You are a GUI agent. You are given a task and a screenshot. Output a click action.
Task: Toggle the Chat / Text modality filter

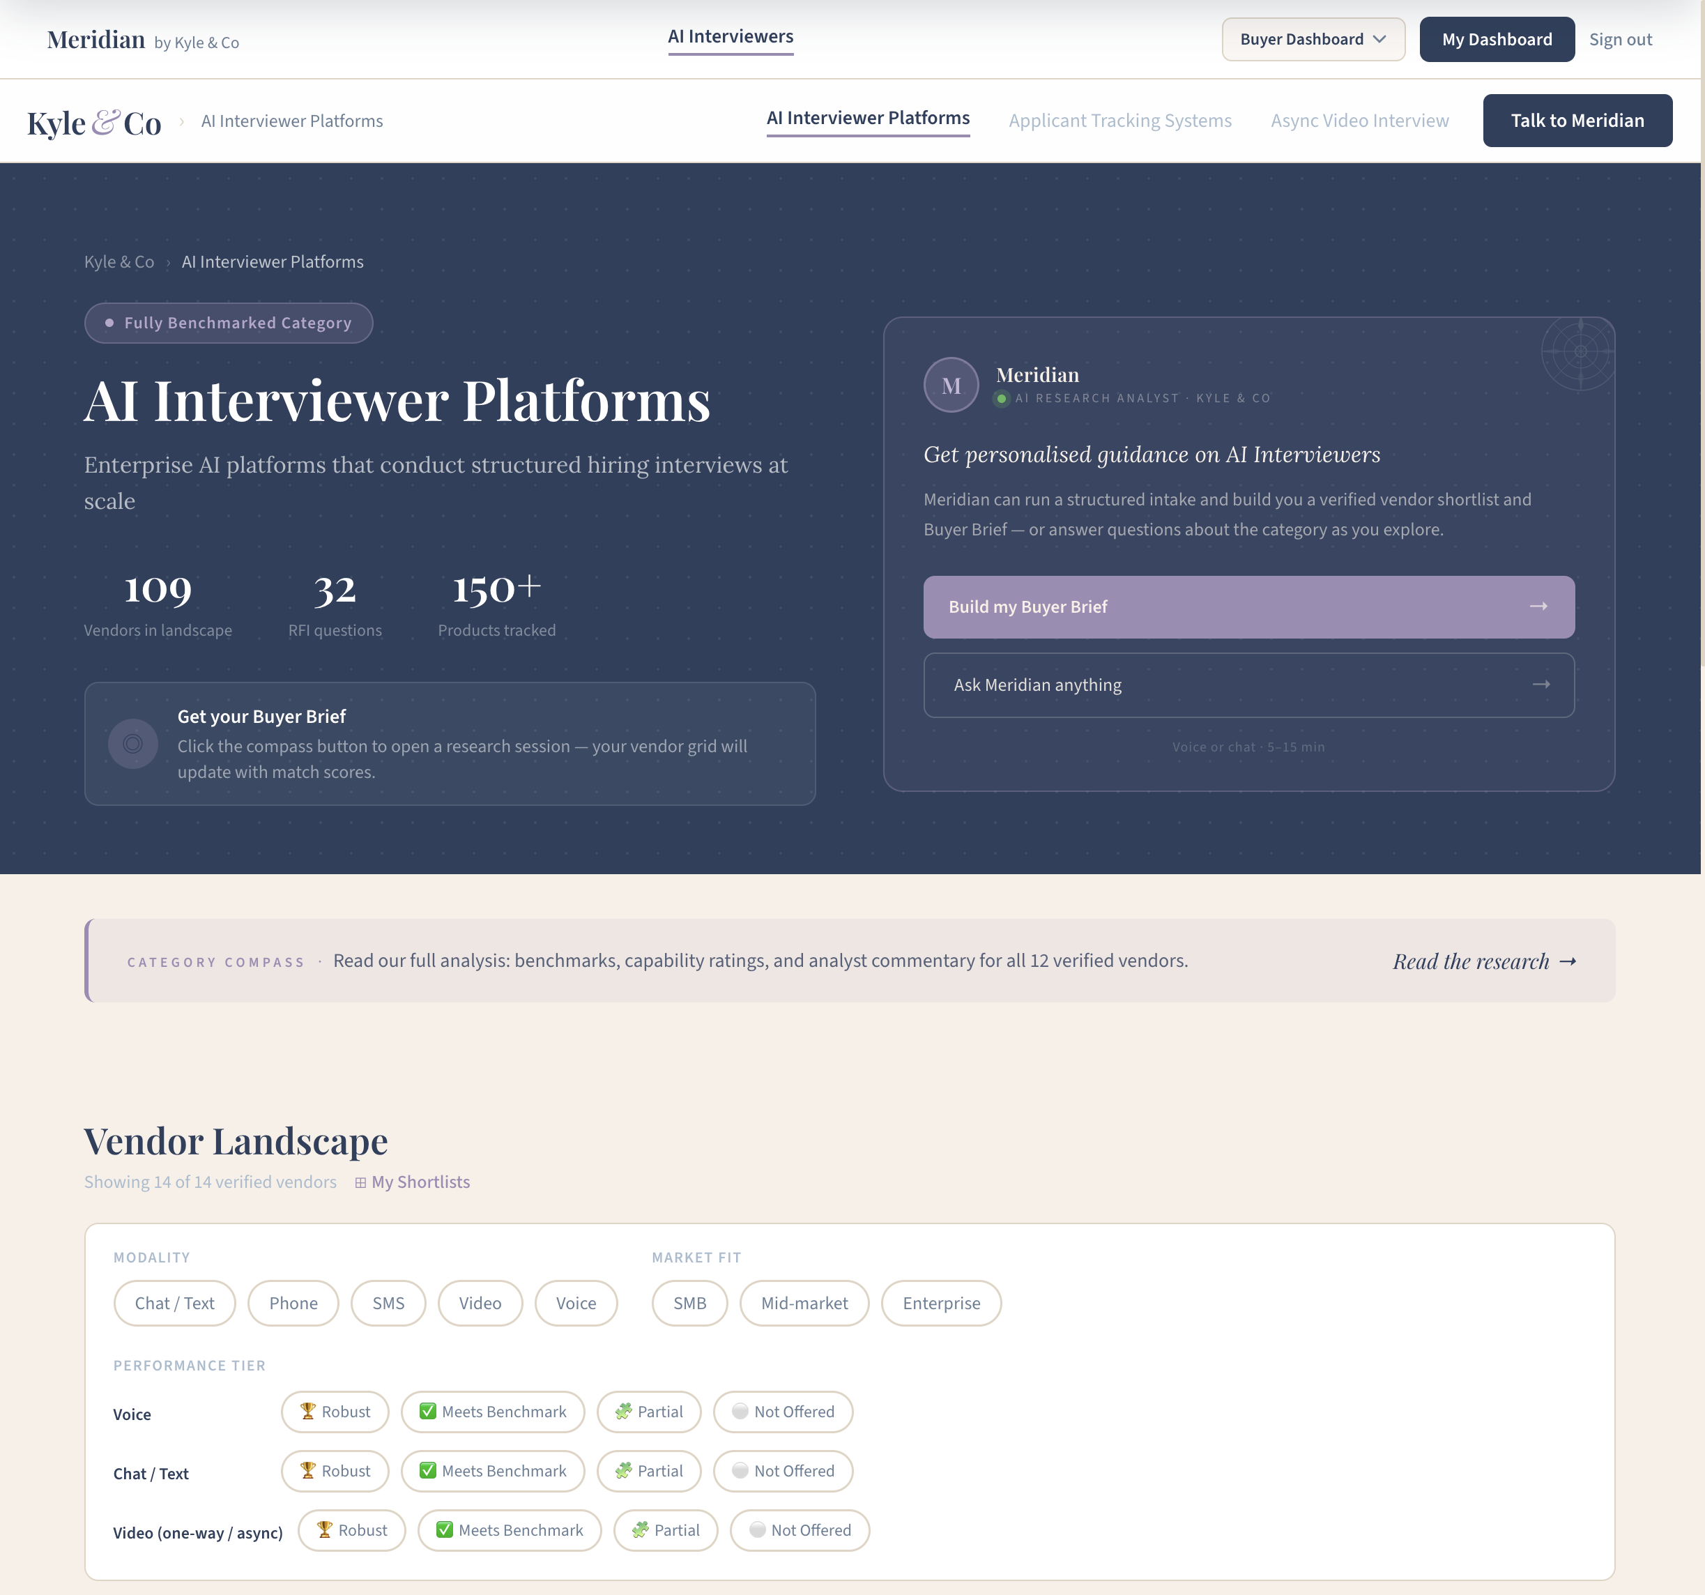pos(174,1303)
